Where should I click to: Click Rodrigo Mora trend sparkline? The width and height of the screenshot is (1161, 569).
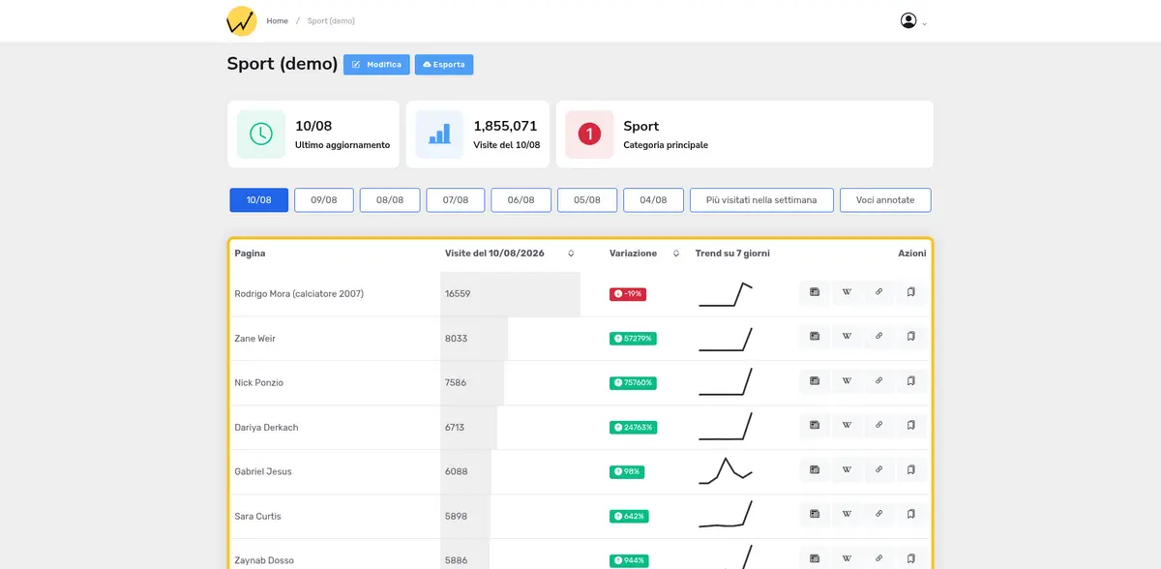point(726,293)
